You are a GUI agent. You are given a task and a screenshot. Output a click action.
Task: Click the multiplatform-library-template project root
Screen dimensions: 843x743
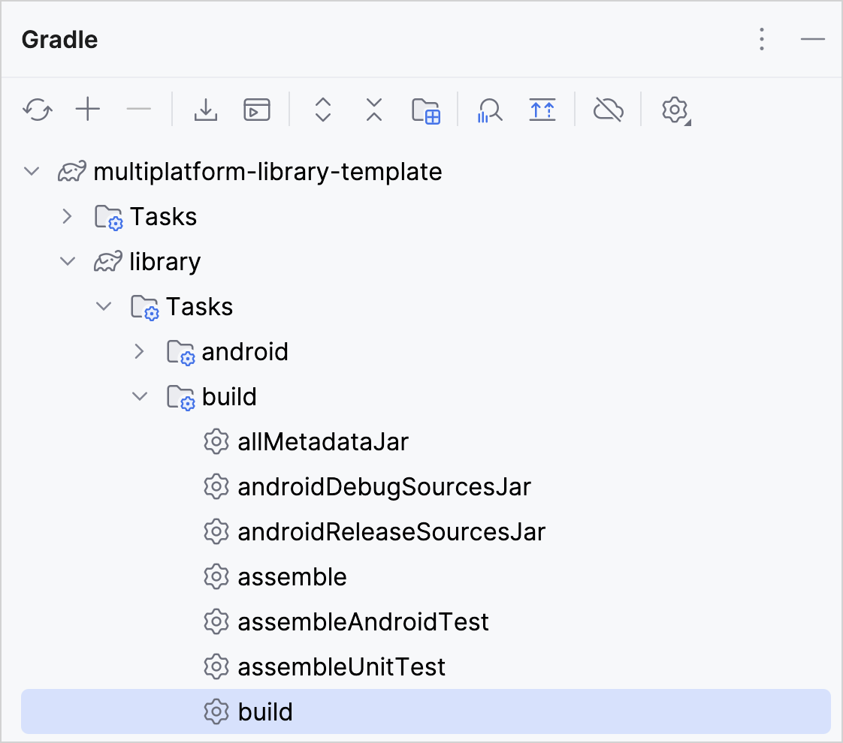[267, 171]
